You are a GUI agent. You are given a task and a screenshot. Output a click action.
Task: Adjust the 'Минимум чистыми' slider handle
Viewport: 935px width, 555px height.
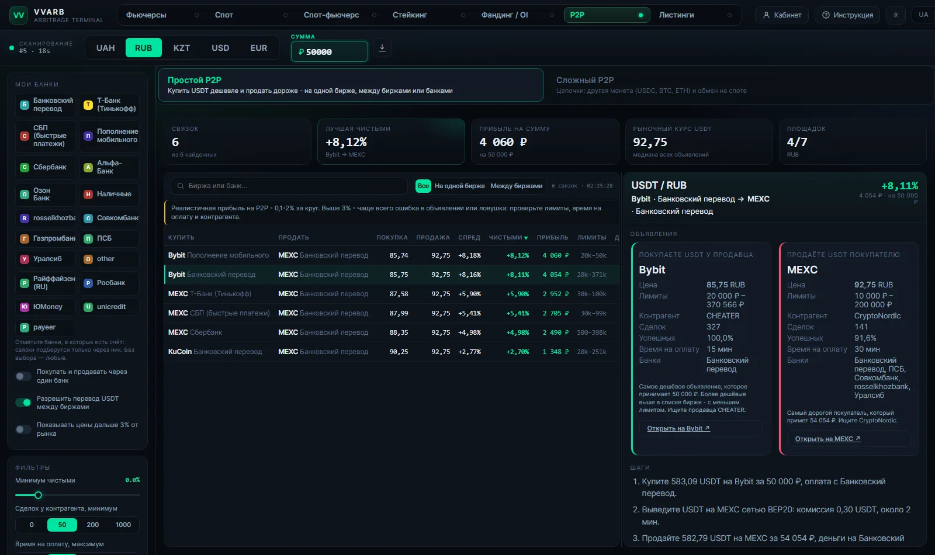pos(38,495)
